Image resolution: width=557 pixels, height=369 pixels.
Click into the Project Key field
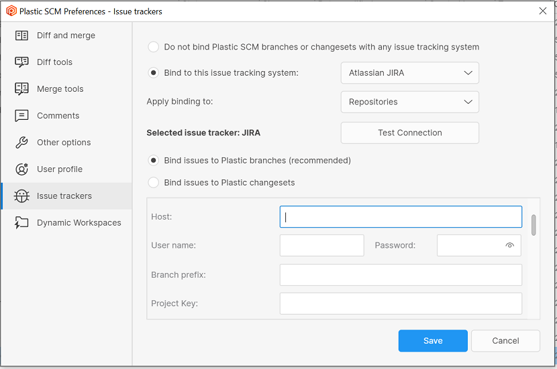click(401, 303)
